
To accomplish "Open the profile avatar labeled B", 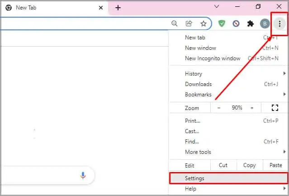I will (x=265, y=24).
